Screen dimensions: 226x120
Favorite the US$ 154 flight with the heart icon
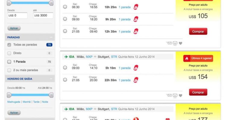(180, 96)
